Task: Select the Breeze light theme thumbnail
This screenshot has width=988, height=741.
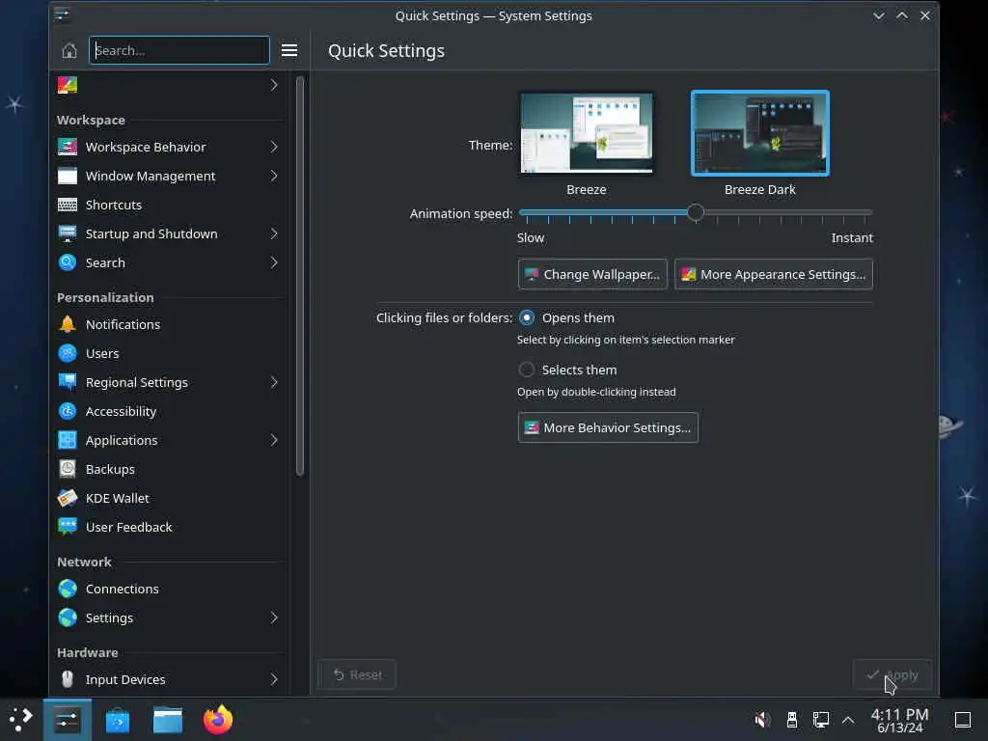Action: click(587, 133)
